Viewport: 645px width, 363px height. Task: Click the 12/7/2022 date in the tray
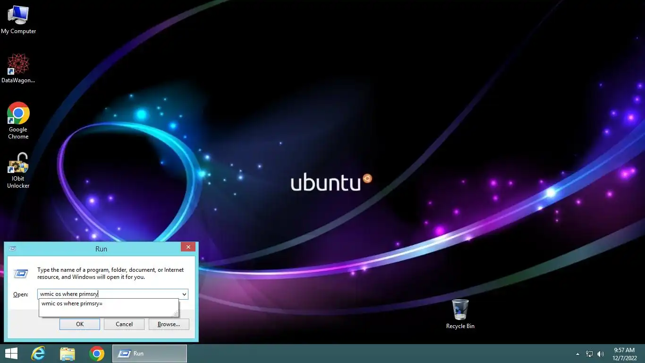(x=624, y=358)
